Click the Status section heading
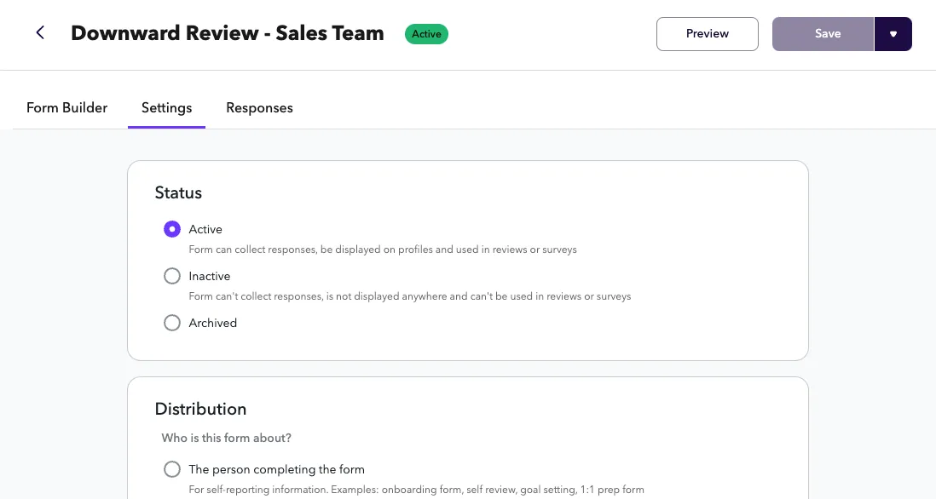Image resolution: width=936 pixels, height=499 pixels. click(x=178, y=193)
